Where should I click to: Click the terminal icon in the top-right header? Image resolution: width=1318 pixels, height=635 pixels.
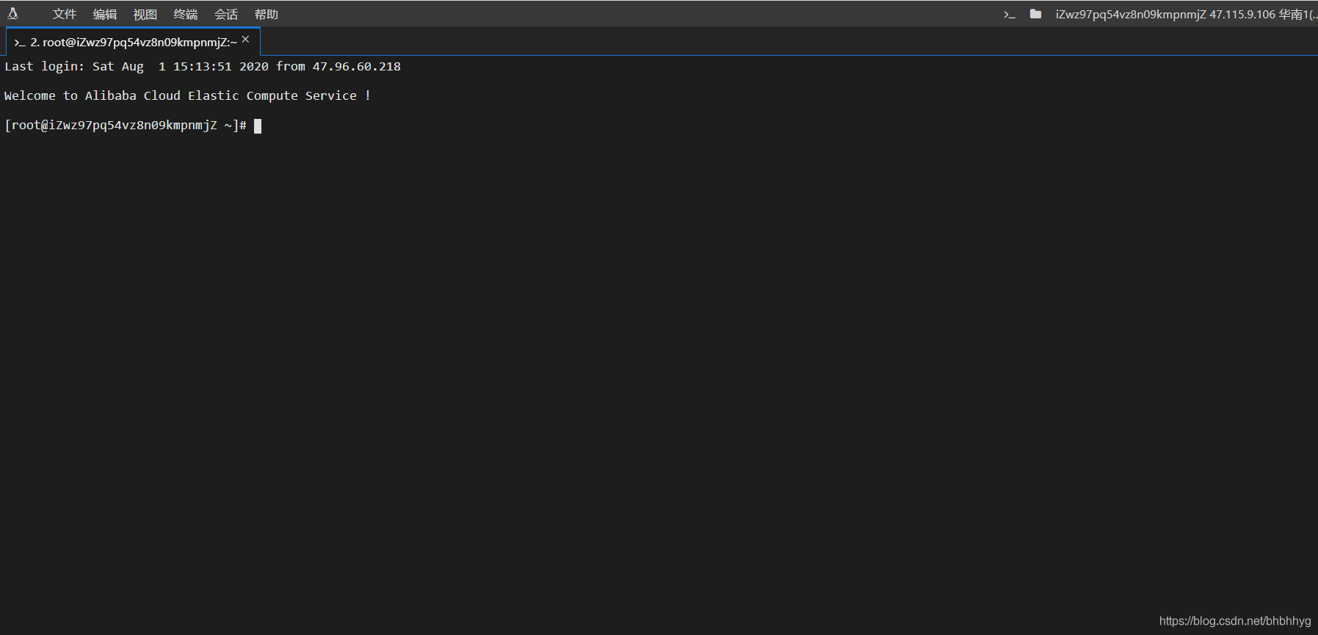point(1010,14)
